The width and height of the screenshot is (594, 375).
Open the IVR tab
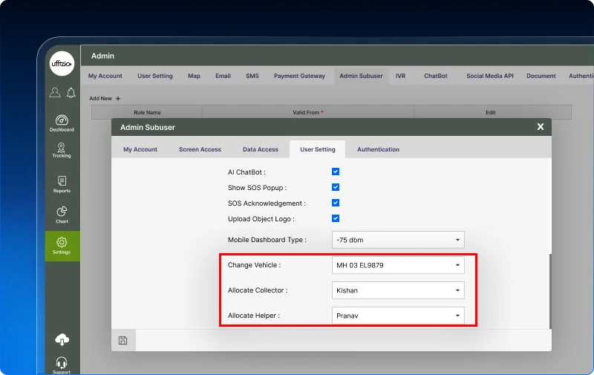point(400,76)
